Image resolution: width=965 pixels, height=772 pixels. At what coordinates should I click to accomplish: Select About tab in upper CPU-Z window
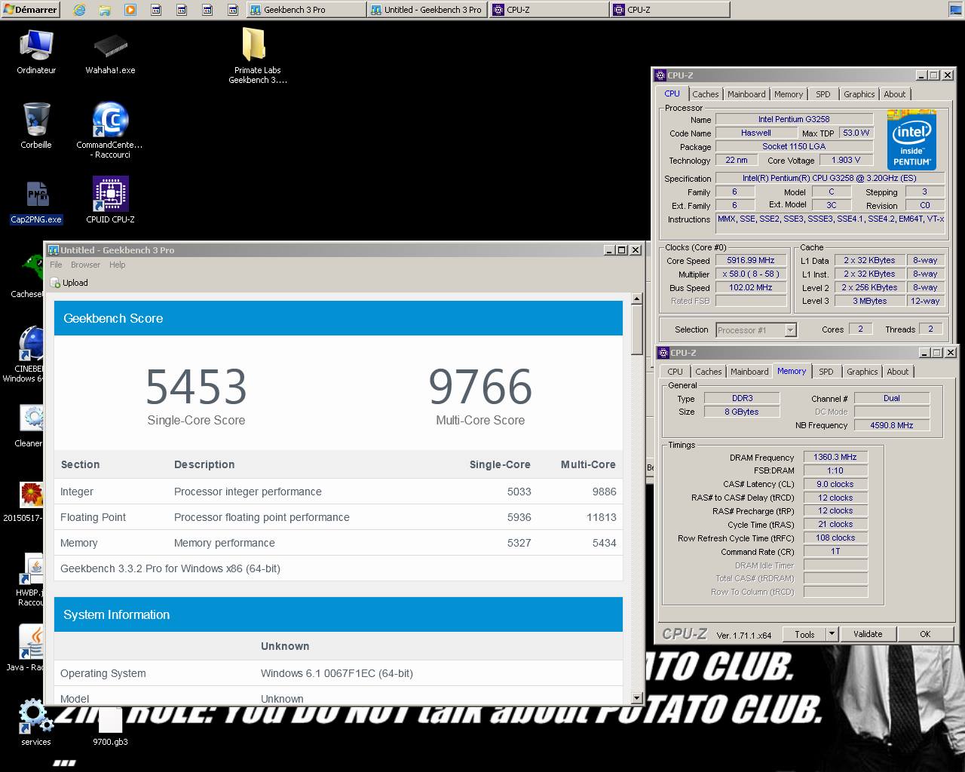click(x=895, y=94)
